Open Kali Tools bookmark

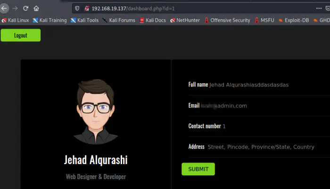click(84, 20)
